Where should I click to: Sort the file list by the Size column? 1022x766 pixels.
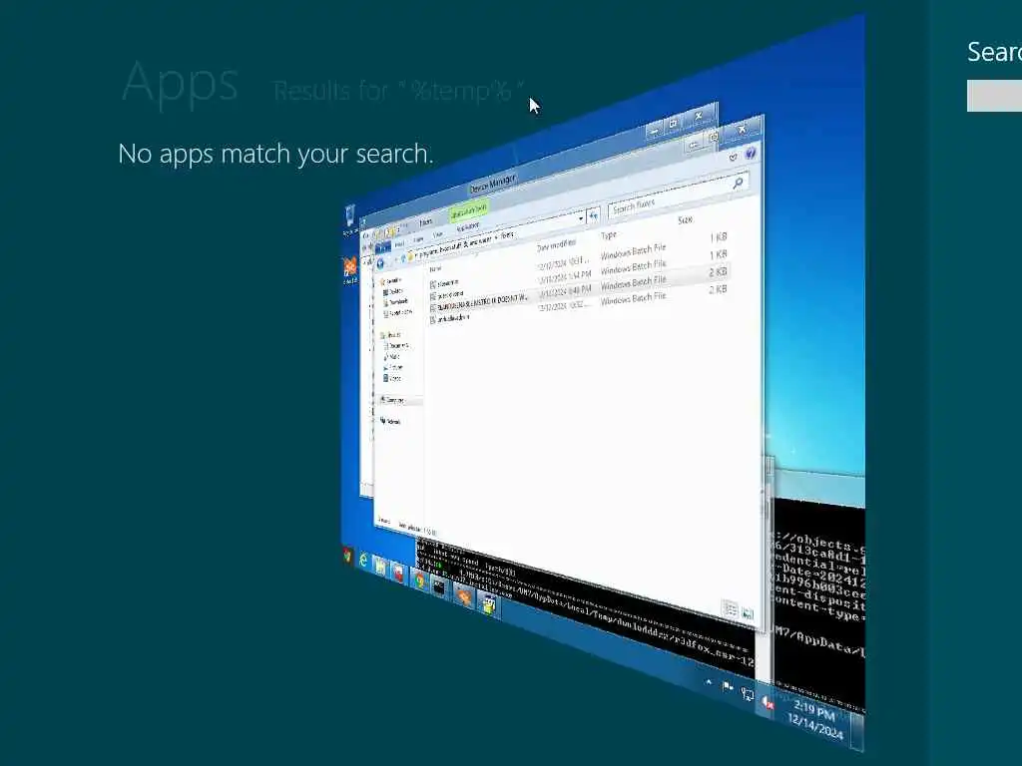685,220
